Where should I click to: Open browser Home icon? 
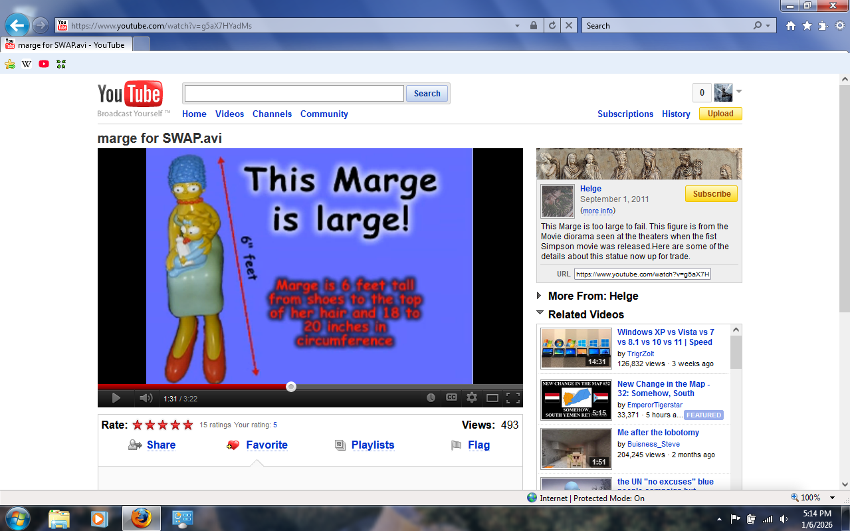[x=791, y=25]
